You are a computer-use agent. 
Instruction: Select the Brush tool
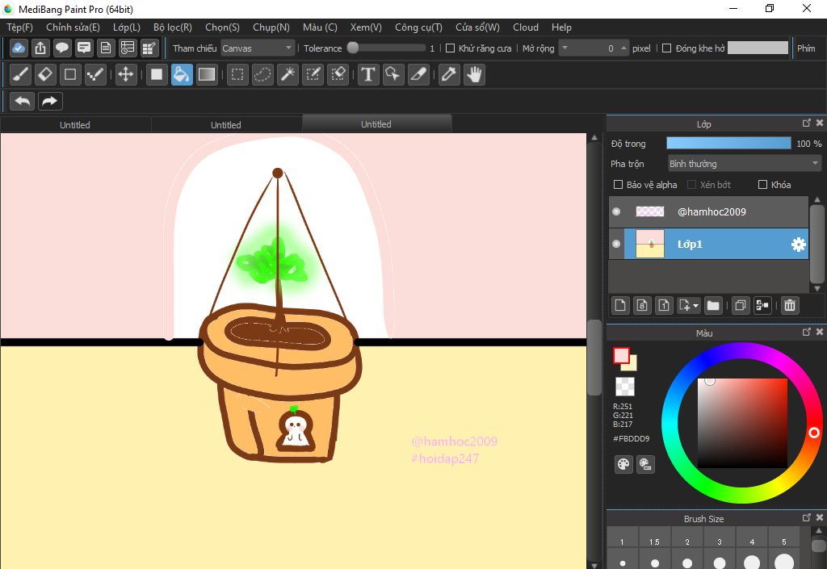[21, 75]
